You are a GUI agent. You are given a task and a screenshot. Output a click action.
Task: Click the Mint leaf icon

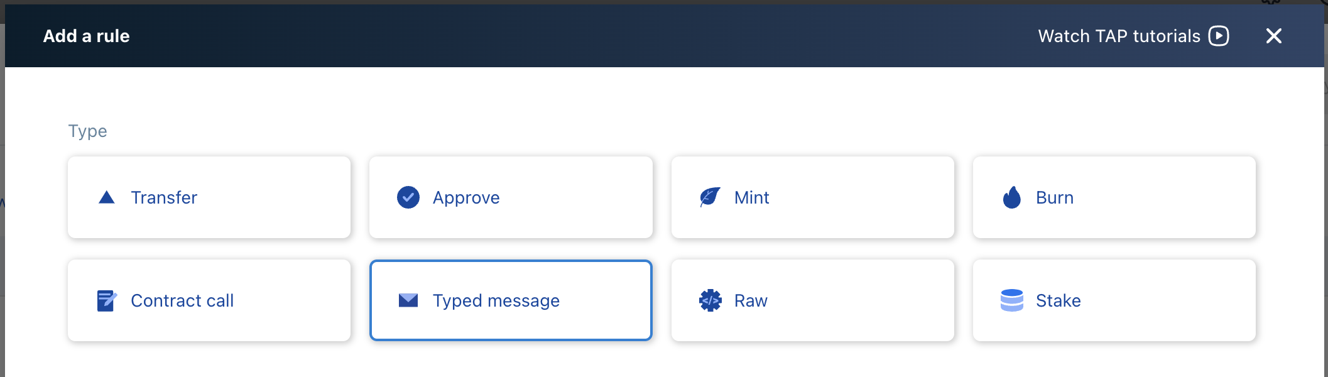(x=710, y=197)
